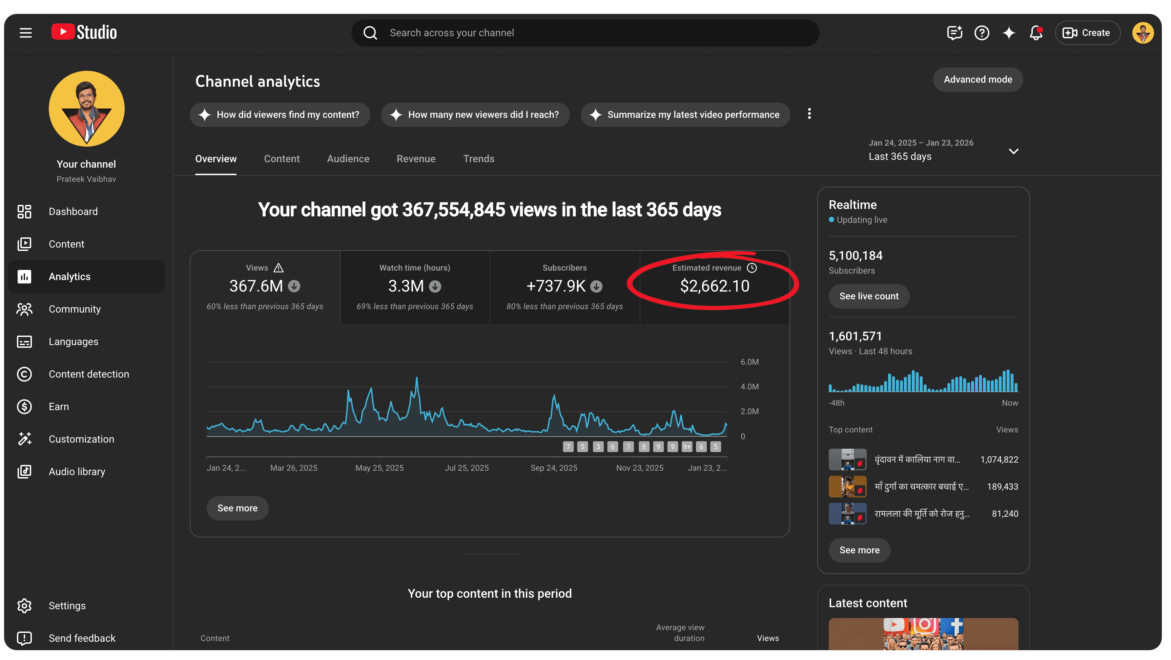Open Advanced mode
Image resolution: width=1171 pixels, height=660 pixels.
point(978,79)
